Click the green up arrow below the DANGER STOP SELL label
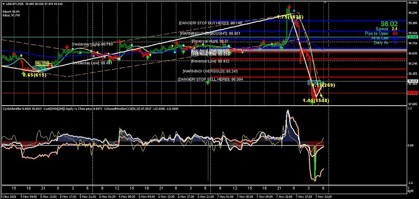This screenshot has height=199, width=419. (207, 83)
